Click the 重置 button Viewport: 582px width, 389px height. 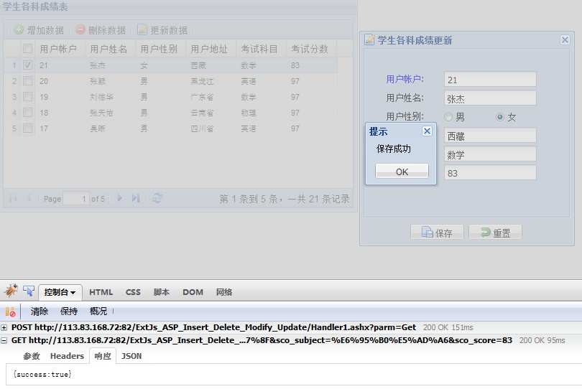[495, 233]
